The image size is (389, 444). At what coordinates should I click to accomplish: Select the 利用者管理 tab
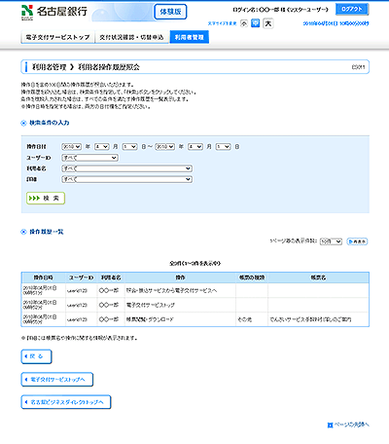coord(190,37)
